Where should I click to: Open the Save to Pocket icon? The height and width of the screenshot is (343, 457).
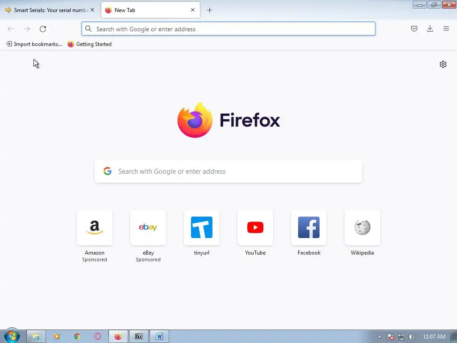coord(414,29)
